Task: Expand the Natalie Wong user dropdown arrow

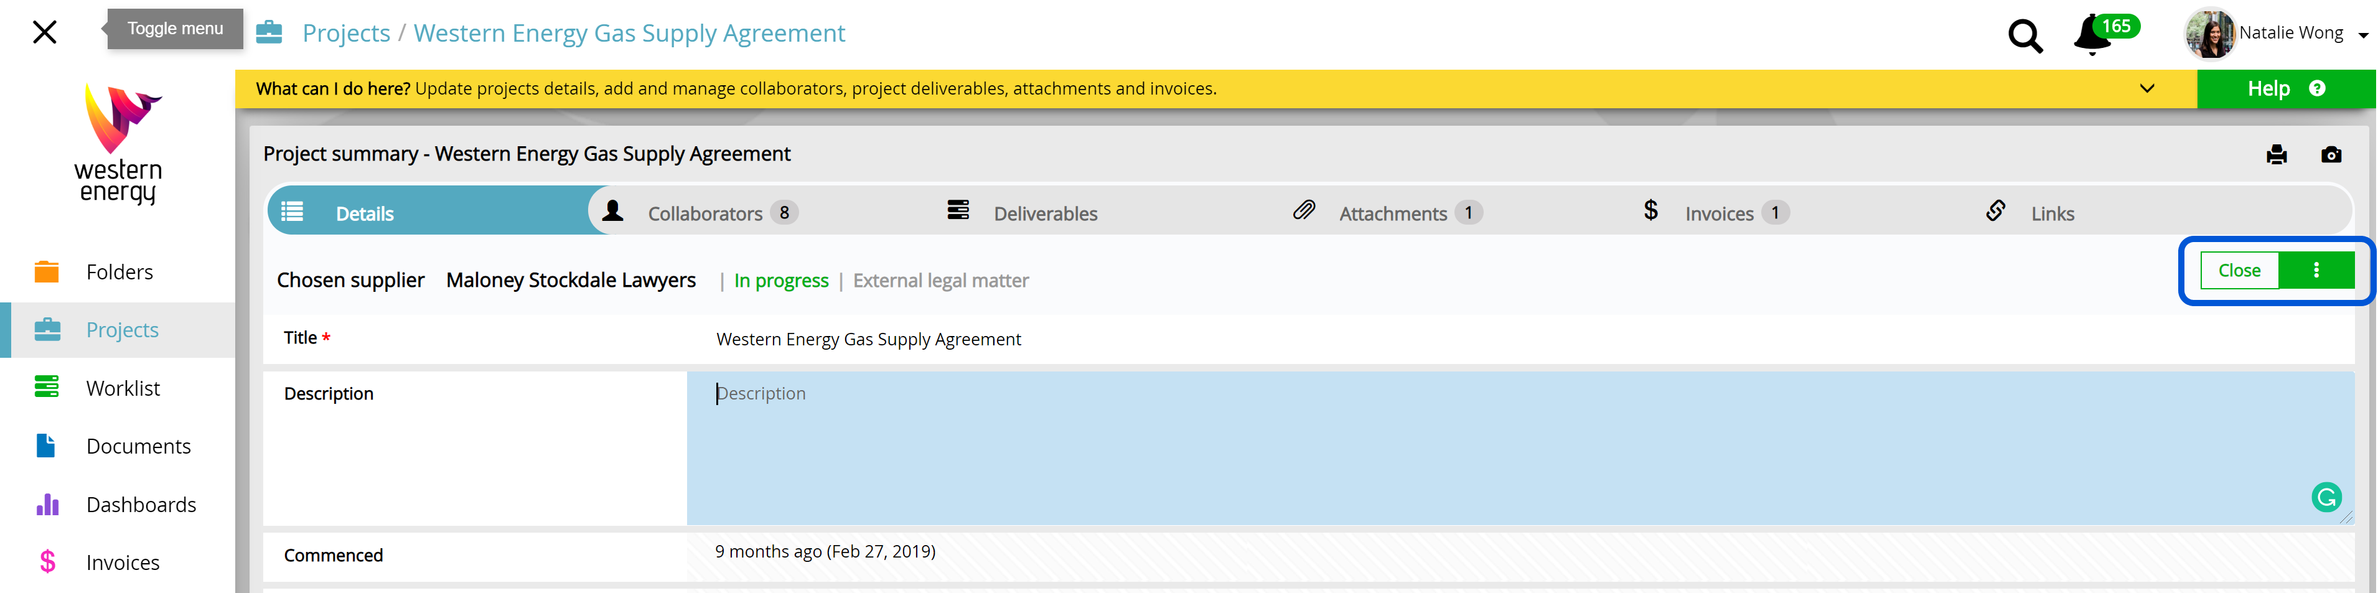Action: [2362, 35]
